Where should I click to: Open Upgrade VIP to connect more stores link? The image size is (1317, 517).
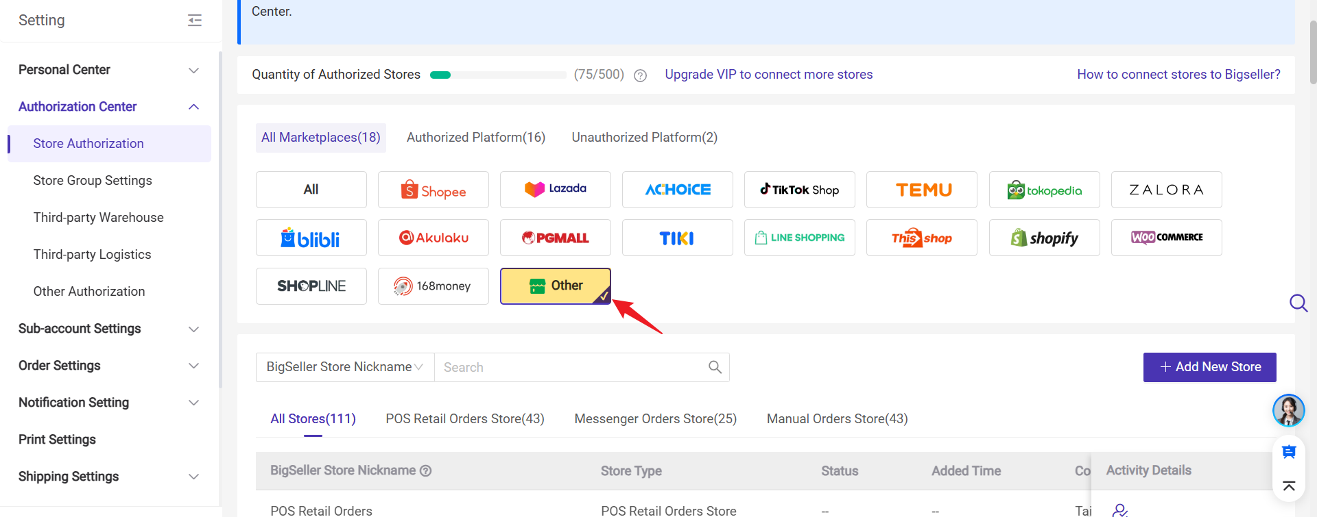pyautogui.click(x=769, y=75)
